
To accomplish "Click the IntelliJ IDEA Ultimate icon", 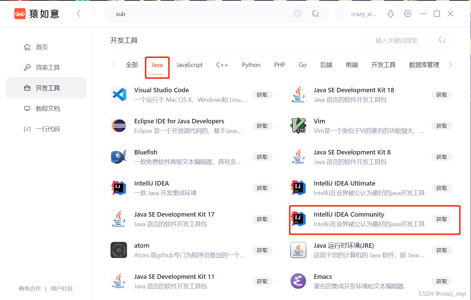I will point(298,188).
